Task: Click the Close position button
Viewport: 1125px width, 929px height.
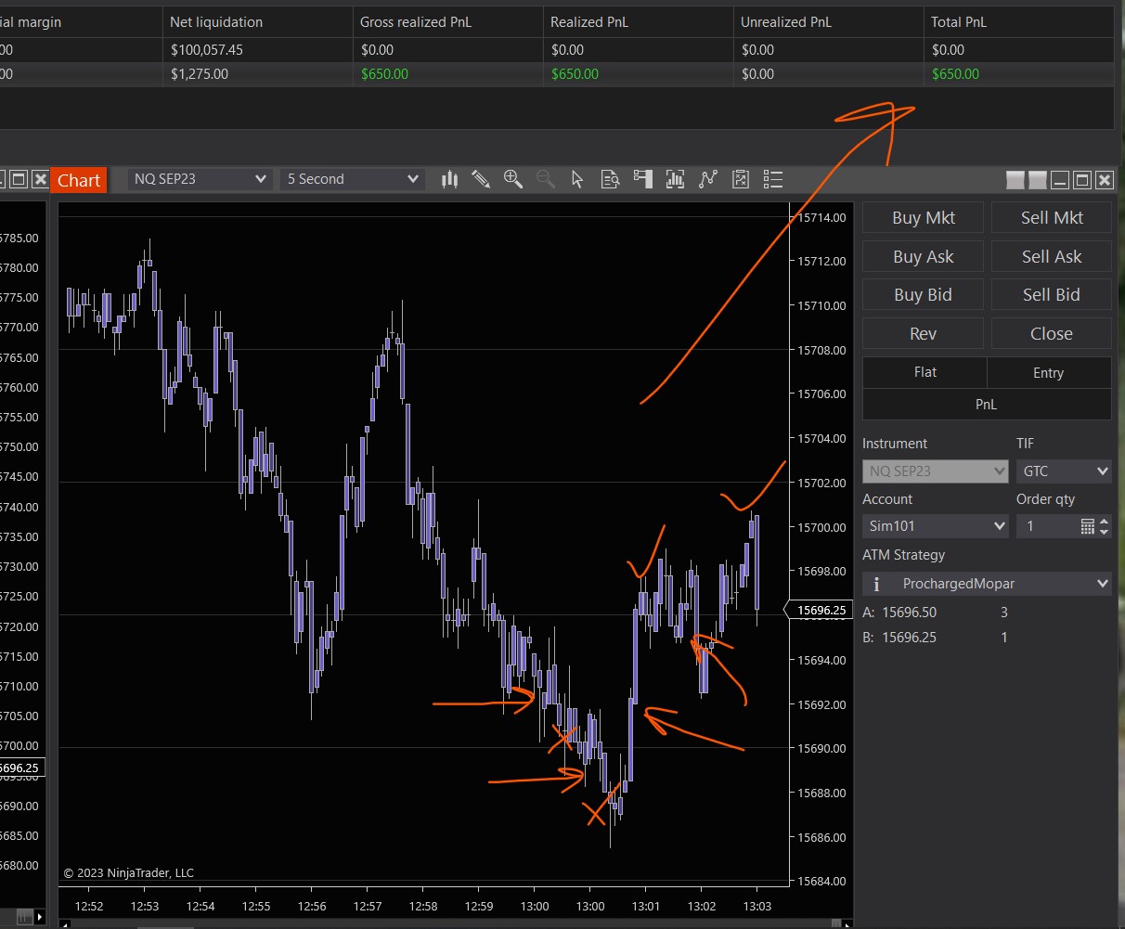Action: [x=1052, y=333]
